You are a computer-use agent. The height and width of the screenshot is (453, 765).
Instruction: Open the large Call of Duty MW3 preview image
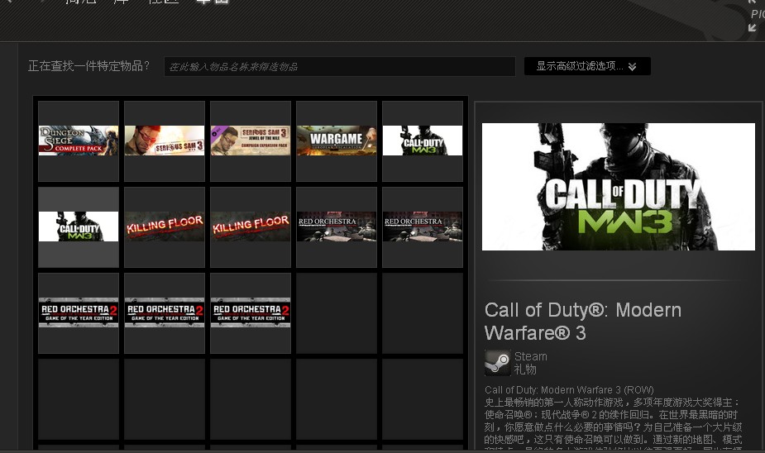coord(618,187)
